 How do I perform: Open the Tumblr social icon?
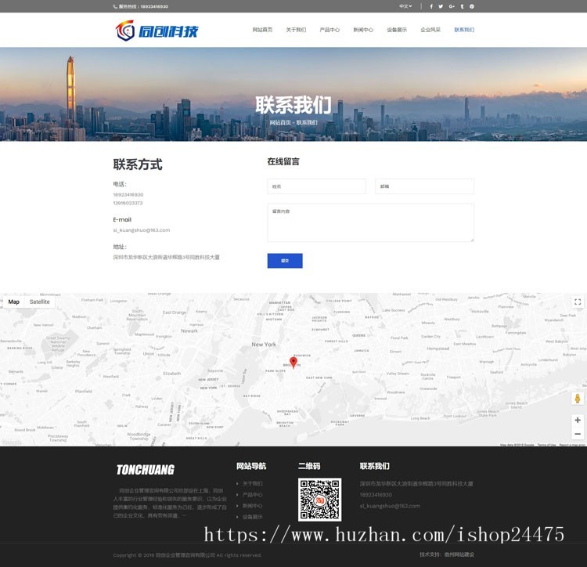coord(462,6)
